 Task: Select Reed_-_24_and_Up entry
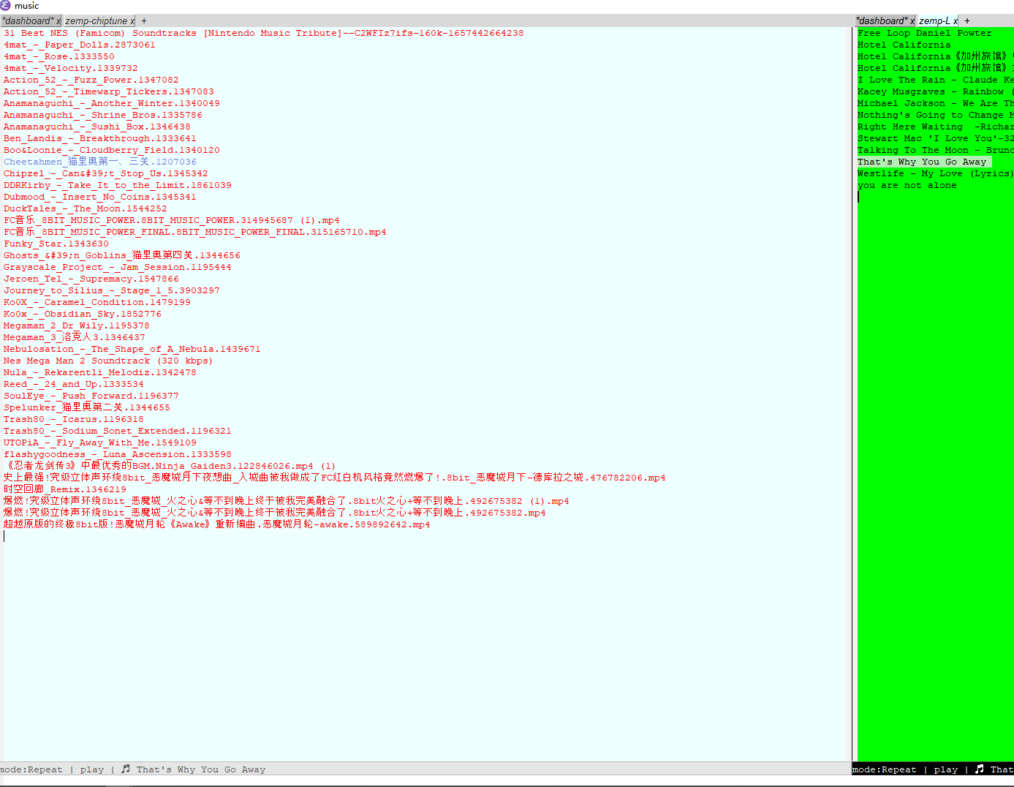74,384
